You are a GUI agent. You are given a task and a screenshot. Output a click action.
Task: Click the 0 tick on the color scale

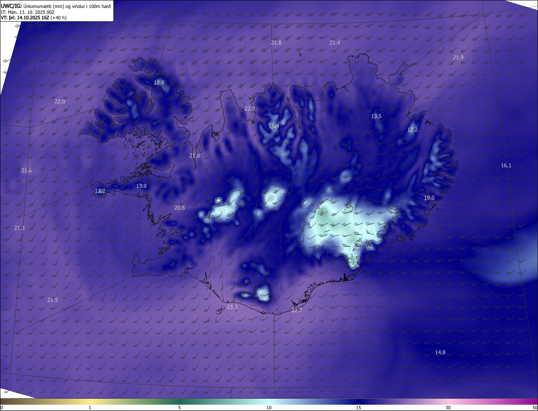coord(2,408)
